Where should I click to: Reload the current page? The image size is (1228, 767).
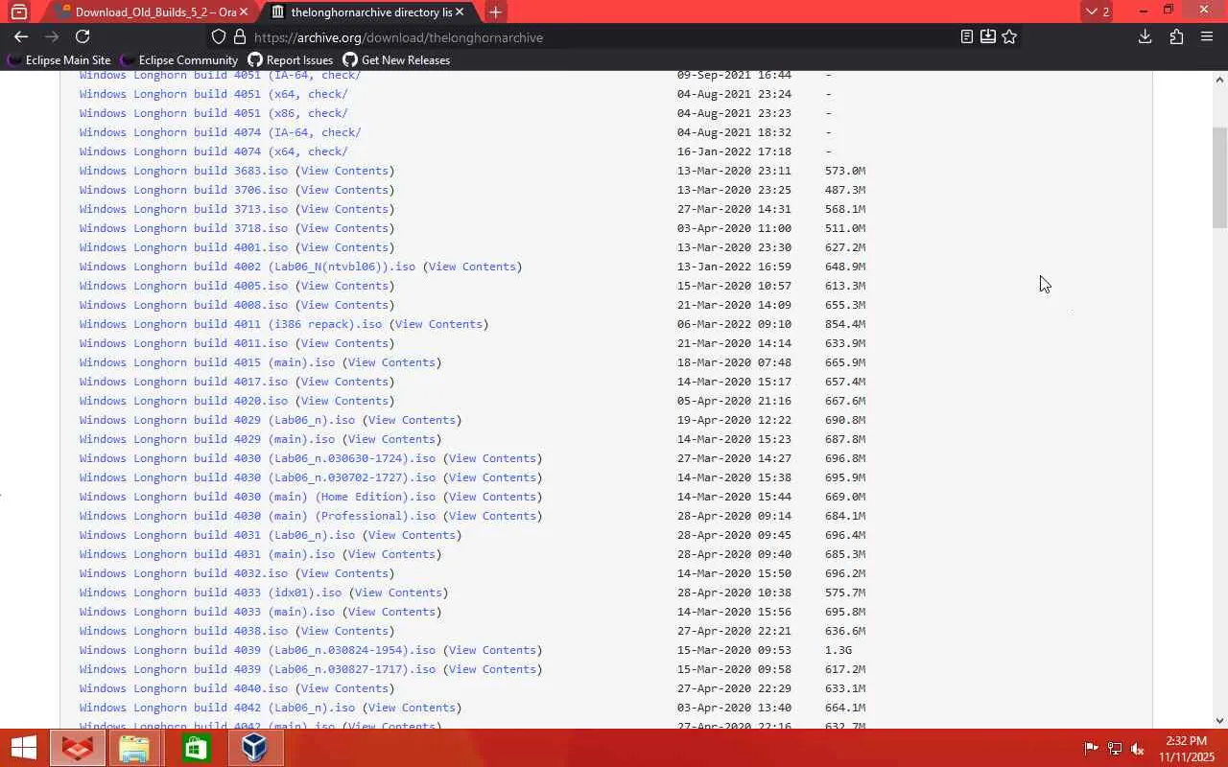tap(83, 36)
